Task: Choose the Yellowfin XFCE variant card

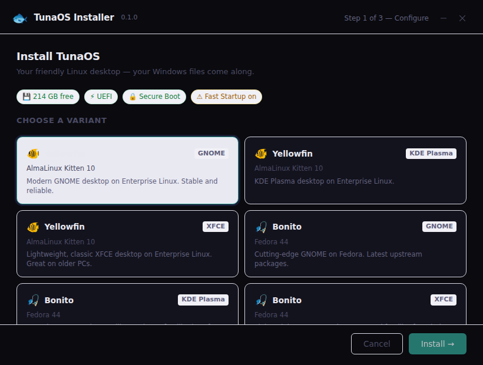Action: [128, 244]
